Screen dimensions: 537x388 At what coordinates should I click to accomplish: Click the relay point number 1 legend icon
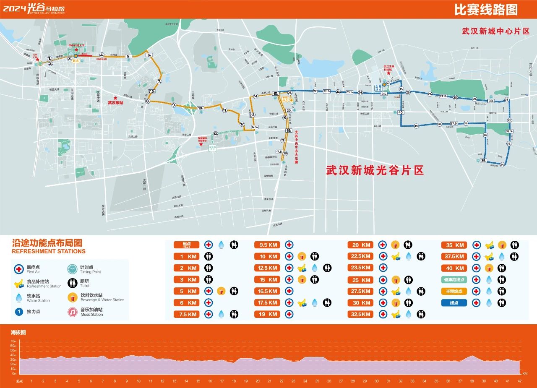18,312
